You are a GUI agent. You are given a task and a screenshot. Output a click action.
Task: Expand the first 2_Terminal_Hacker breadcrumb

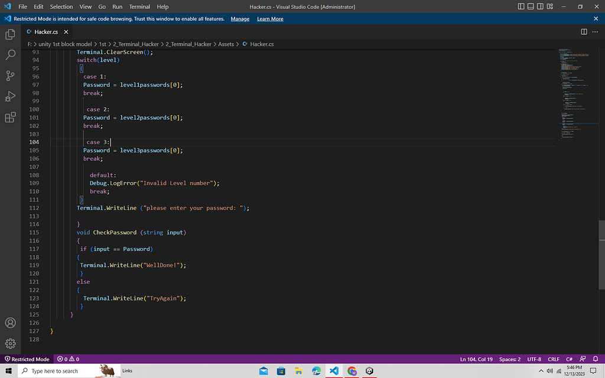[136, 44]
